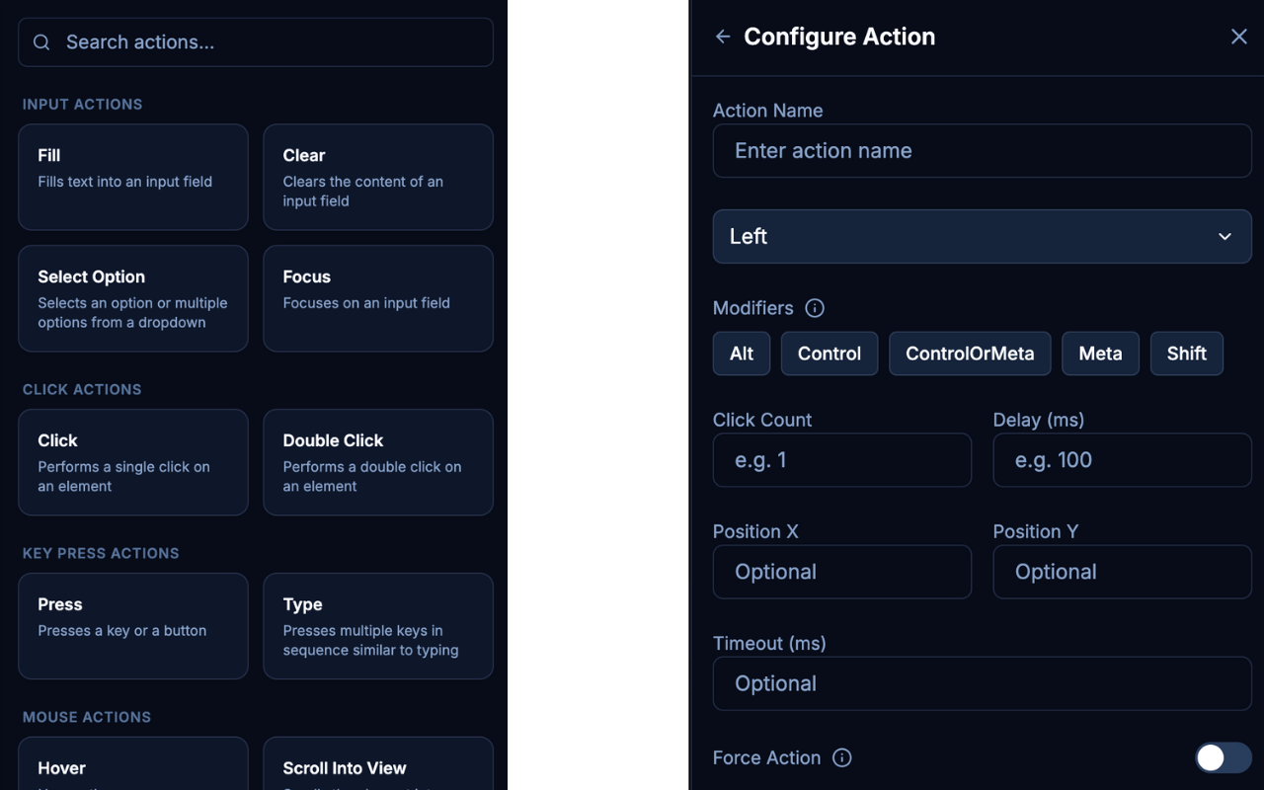The image size is (1264, 790).
Task: Click the Modifiers info icon
Action: tap(815, 308)
